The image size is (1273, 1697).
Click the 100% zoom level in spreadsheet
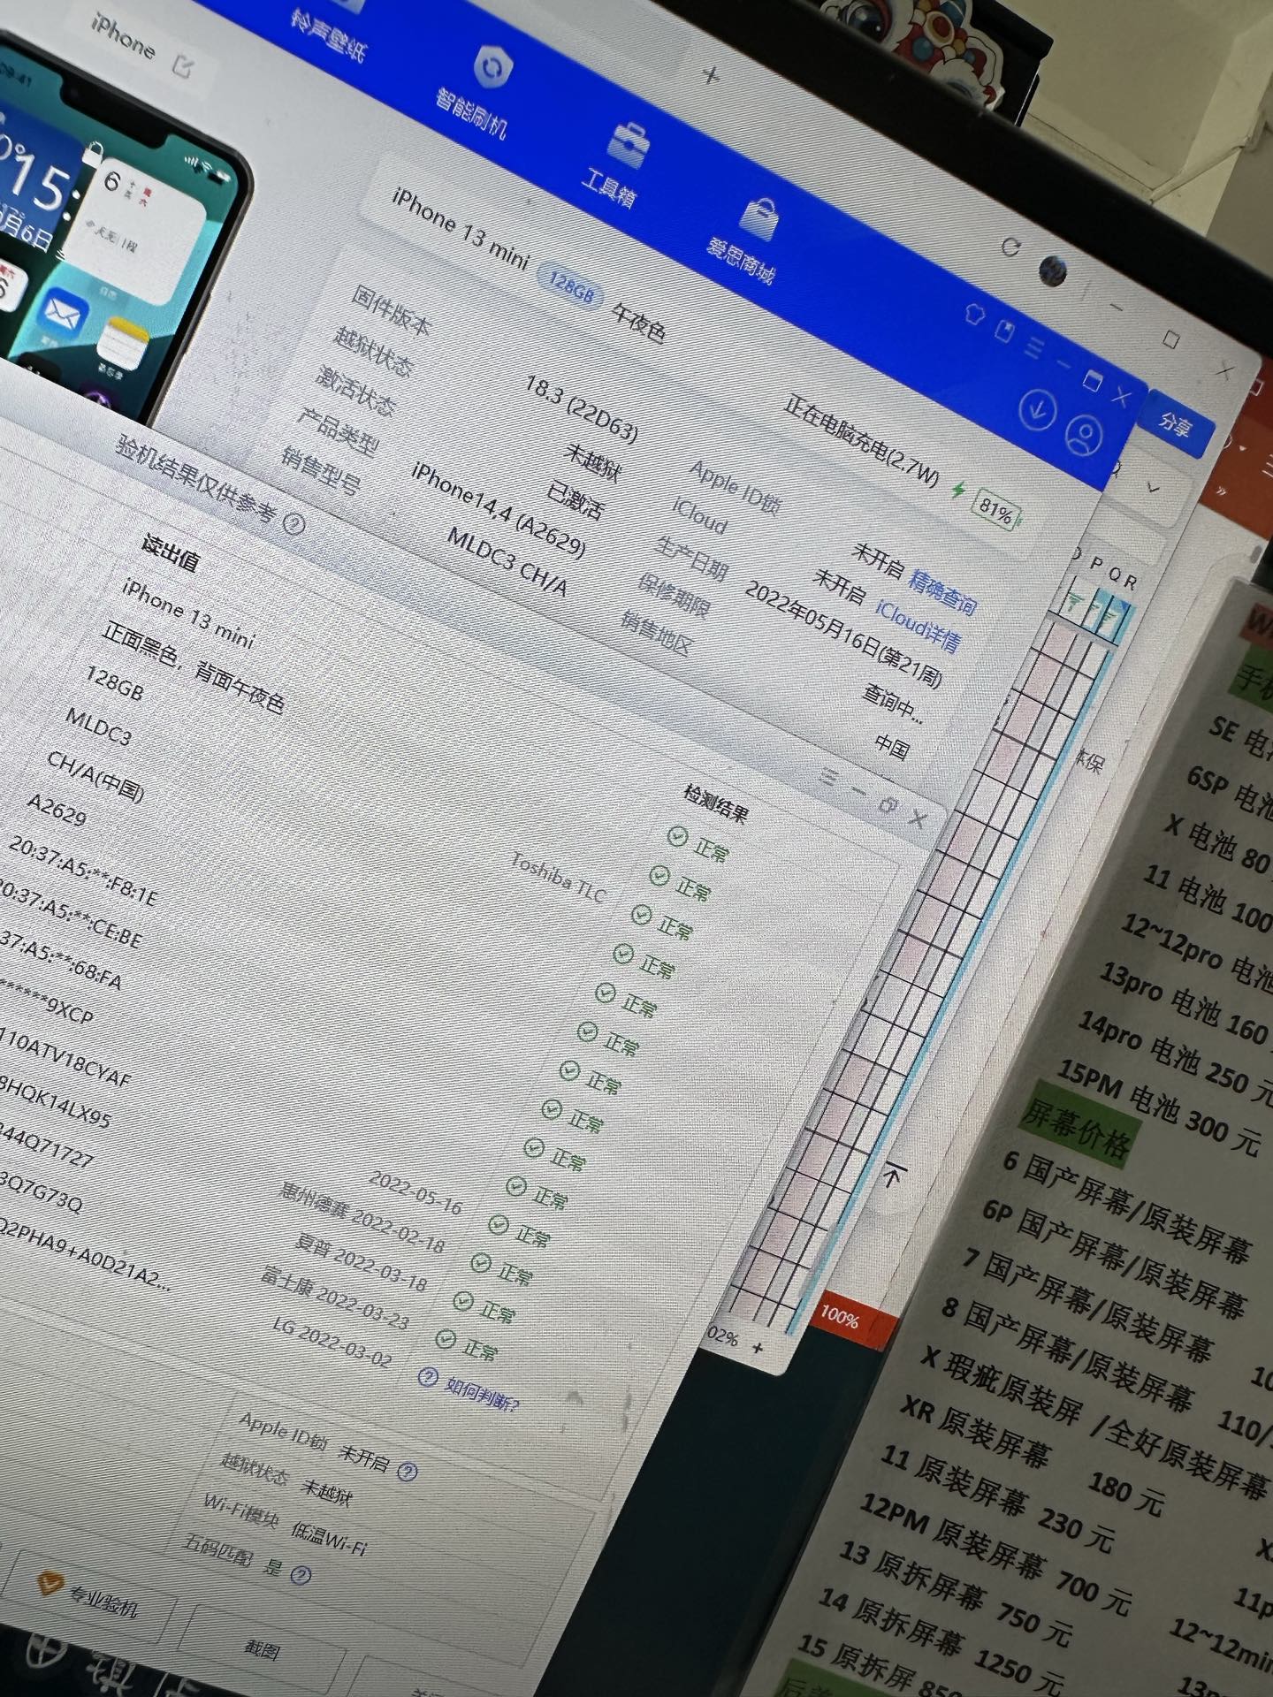coord(839,1317)
